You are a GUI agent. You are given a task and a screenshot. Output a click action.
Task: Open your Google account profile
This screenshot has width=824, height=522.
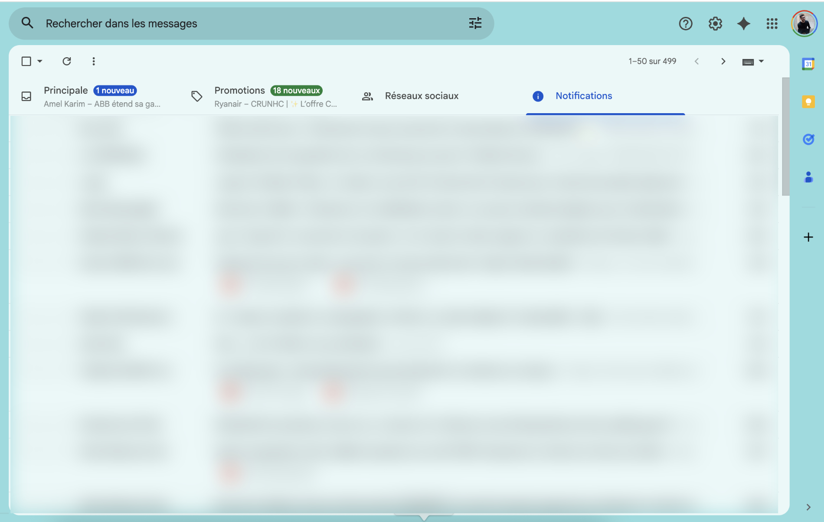coord(804,23)
